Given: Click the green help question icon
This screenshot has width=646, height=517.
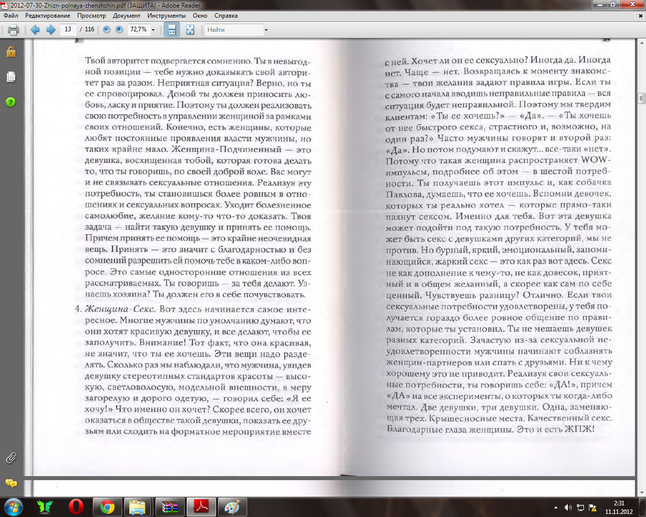Looking at the screenshot, I should click(x=11, y=102).
